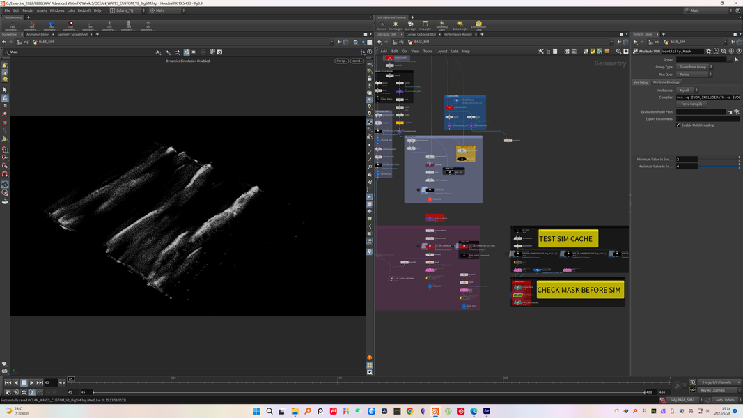
Task: Open the cam1 camera dropdown
Action: pos(357,61)
